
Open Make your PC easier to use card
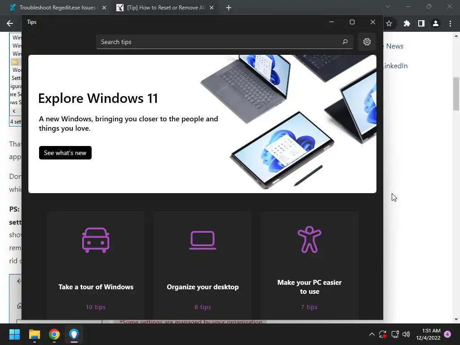pyautogui.click(x=309, y=265)
